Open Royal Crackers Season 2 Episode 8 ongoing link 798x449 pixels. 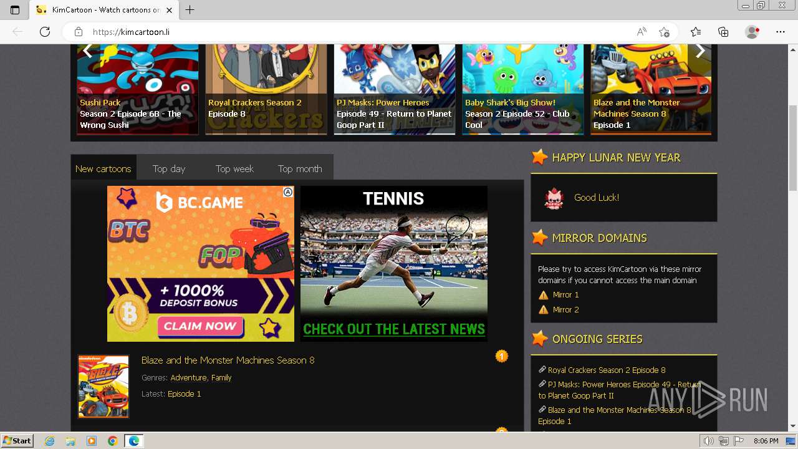[607, 370]
